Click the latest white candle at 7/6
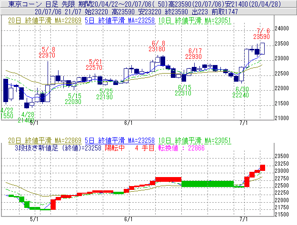Viewport: 297px width, 225px height. click(x=262, y=48)
